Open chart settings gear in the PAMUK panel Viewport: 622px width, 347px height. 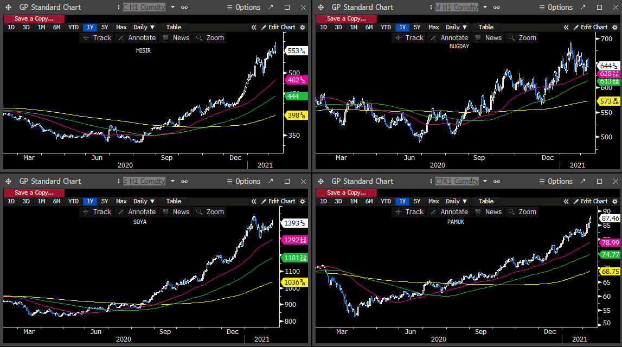point(615,202)
